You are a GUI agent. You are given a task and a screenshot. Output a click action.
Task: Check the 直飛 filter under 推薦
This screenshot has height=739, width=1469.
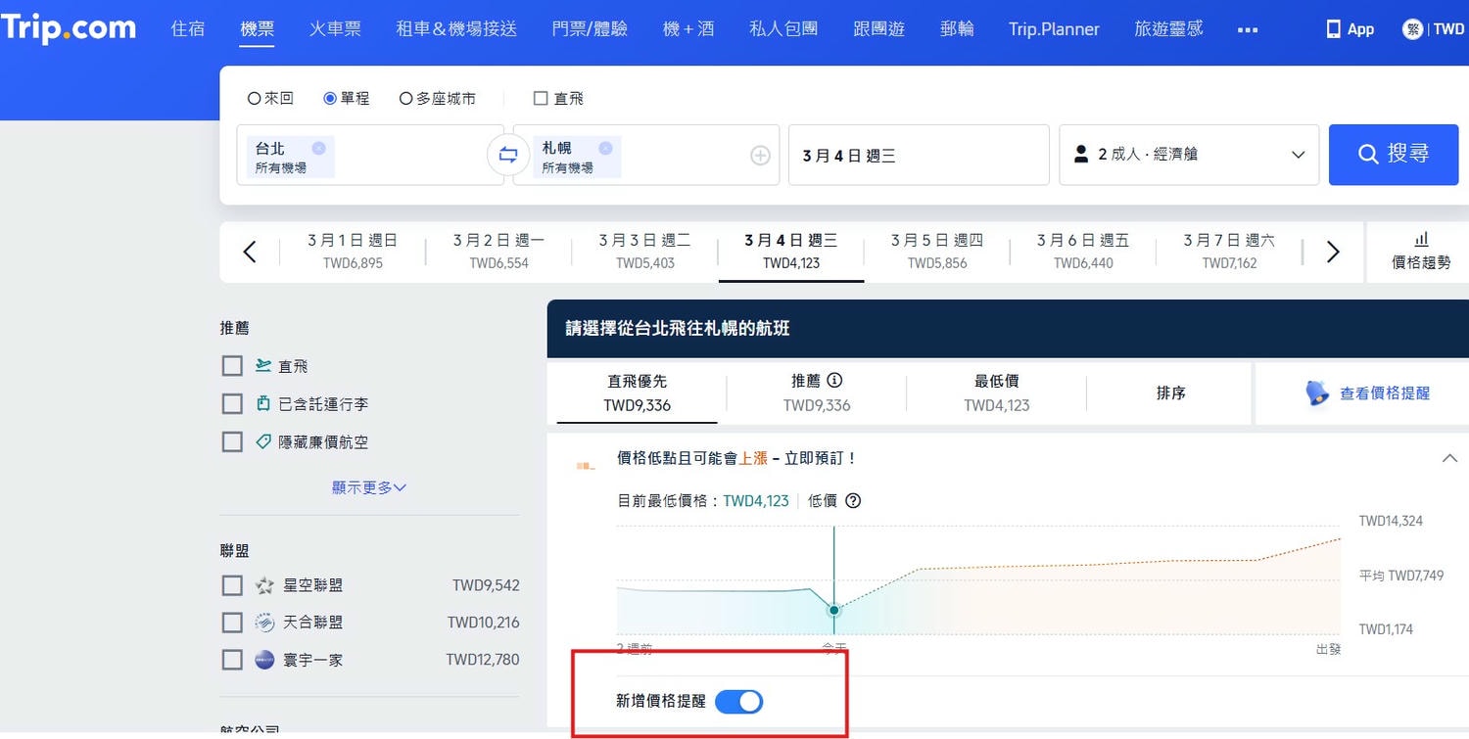tap(232, 366)
